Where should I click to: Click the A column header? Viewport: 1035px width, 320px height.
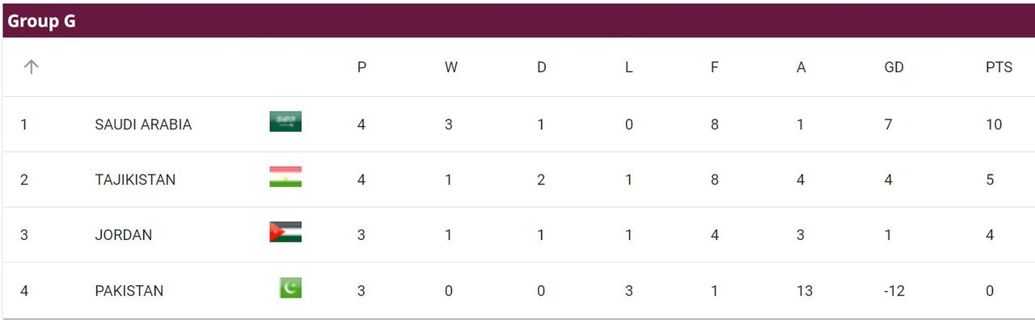tap(801, 68)
